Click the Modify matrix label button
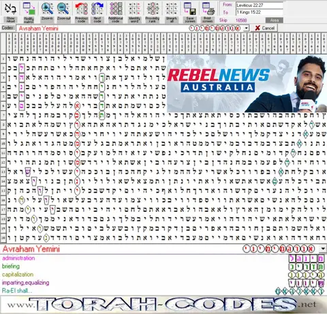Screen dimensions: 327x314 click(29, 20)
